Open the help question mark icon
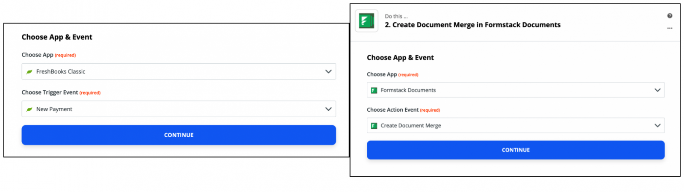The height and width of the screenshot is (192, 684). point(669,16)
